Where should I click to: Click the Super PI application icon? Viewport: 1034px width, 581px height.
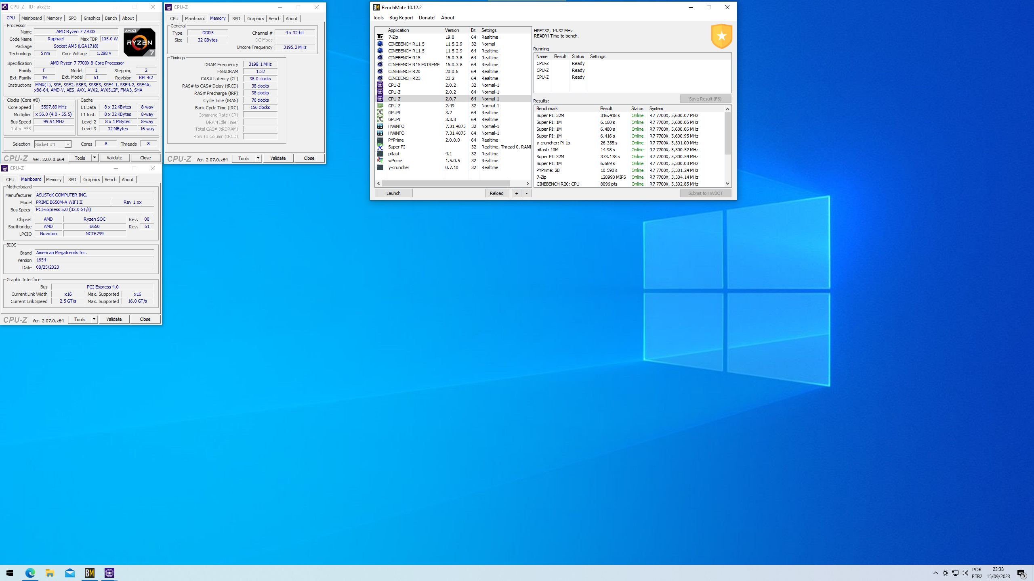[380, 147]
